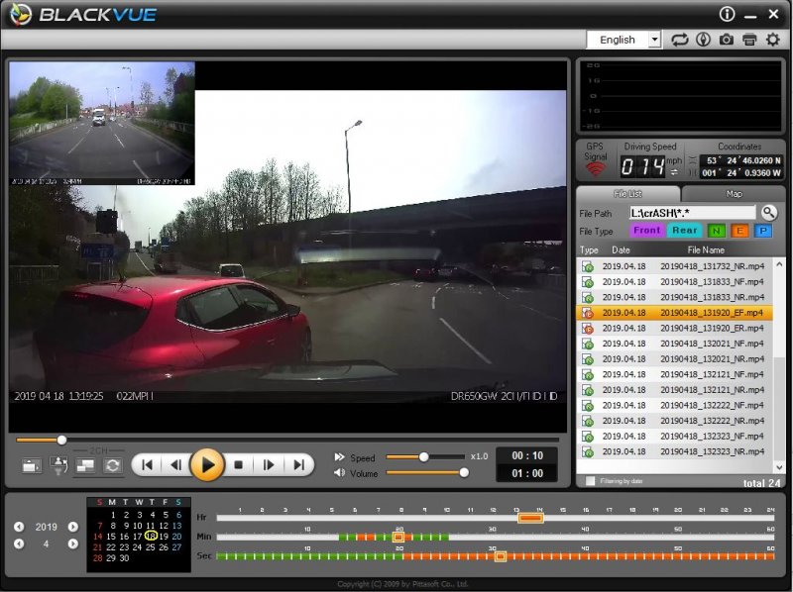This screenshot has height=592, width=793.
Task: Click the camera screenshot capture icon
Action: click(x=727, y=40)
